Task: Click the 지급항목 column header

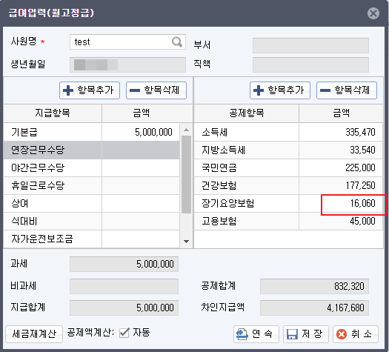Action: coord(53,113)
